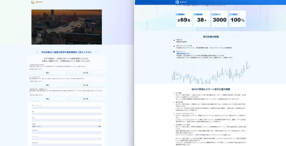Click the bullet icon beside カスタマイズされたサービス
Image resolution: width=286 pixels, height=146 pixels.
click(x=174, y=113)
